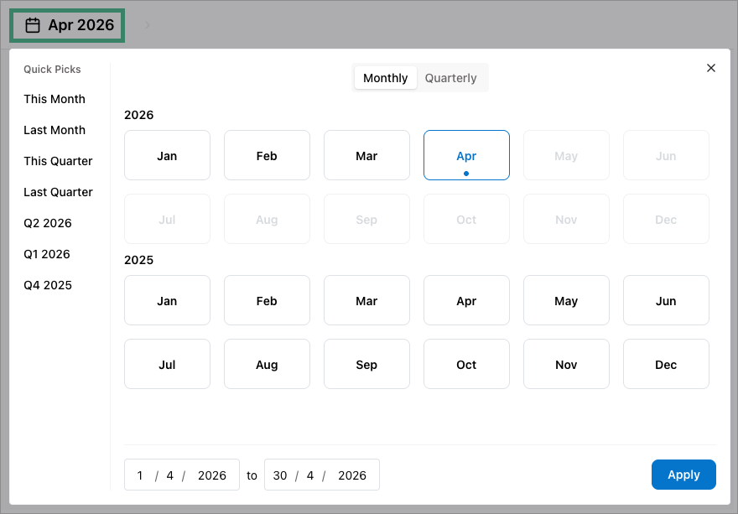Select Jan in the 2026 row
738x514 pixels.
[x=167, y=155]
